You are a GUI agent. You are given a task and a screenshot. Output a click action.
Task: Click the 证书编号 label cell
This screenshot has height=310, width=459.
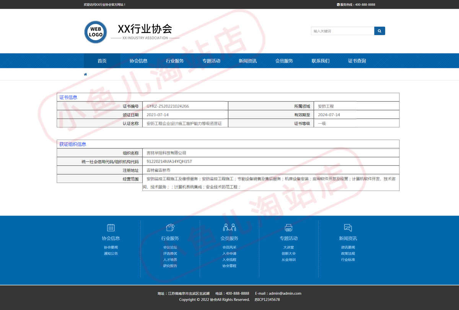pos(99,106)
